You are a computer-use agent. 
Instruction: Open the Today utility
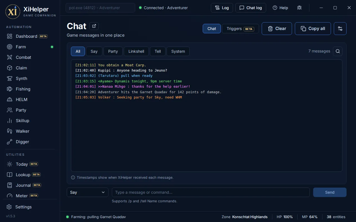pyautogui.click(x=30, y=164)
